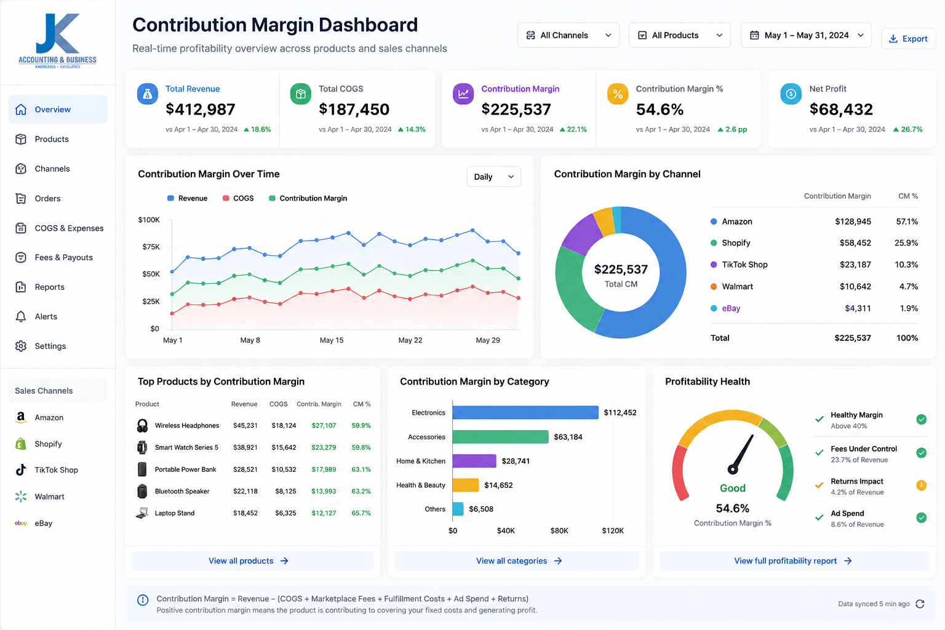Click the Fees Under Control status check
Screen dimensions: 945x630
click(x=922, y=453)
